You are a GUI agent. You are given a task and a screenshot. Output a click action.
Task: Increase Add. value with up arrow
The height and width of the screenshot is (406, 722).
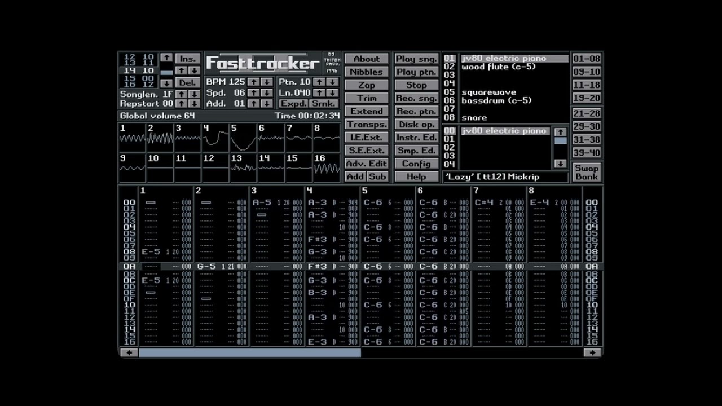pyautogui.click(x=253, y=104)
